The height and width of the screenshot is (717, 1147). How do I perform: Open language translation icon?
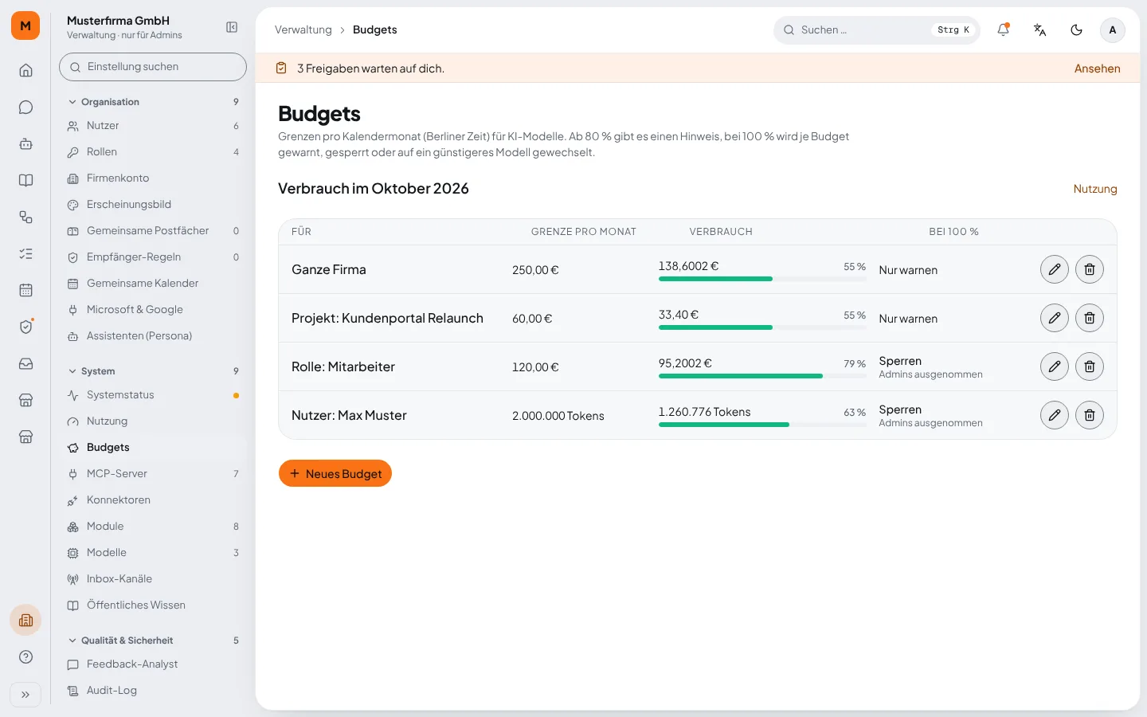[1039, 29]
